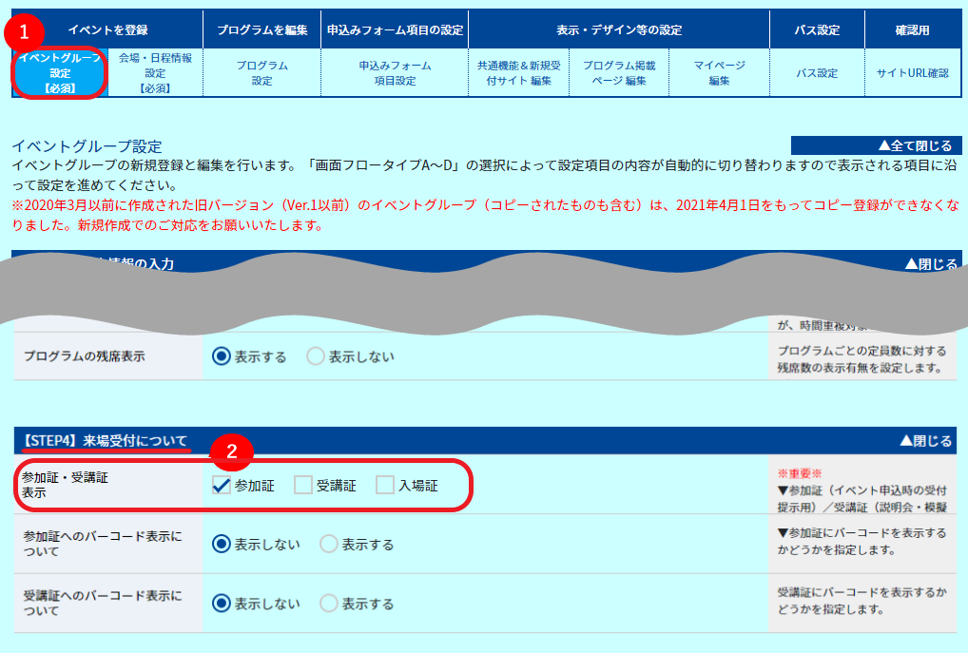Open the プログラム設定 tab
Viewport: 968px width, 653px height.
(x=261, y=73)
